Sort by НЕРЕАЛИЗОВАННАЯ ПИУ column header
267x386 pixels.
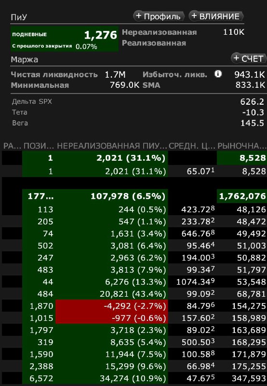(112, 146)
